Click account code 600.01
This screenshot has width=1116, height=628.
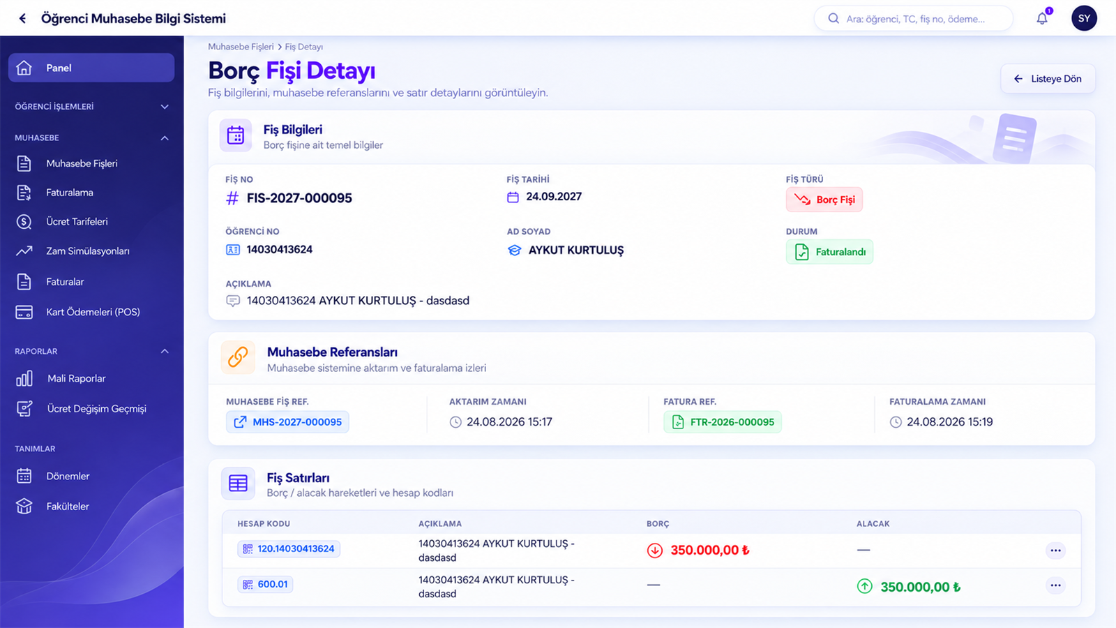point(265,584)
